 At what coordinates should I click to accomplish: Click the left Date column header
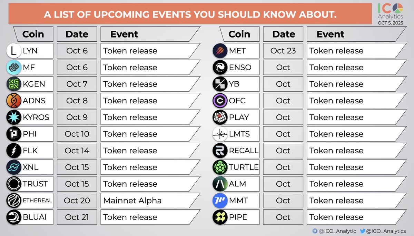77,34
